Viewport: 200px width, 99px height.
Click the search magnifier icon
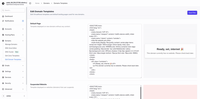pyautogui.click(x=3, y=10)
